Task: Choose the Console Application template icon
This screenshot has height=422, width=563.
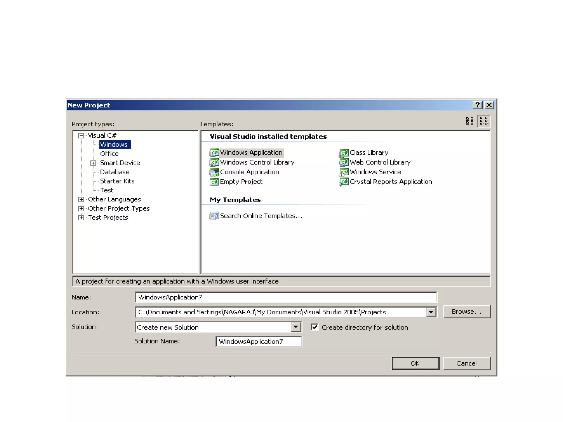Action: coord(214,172)
